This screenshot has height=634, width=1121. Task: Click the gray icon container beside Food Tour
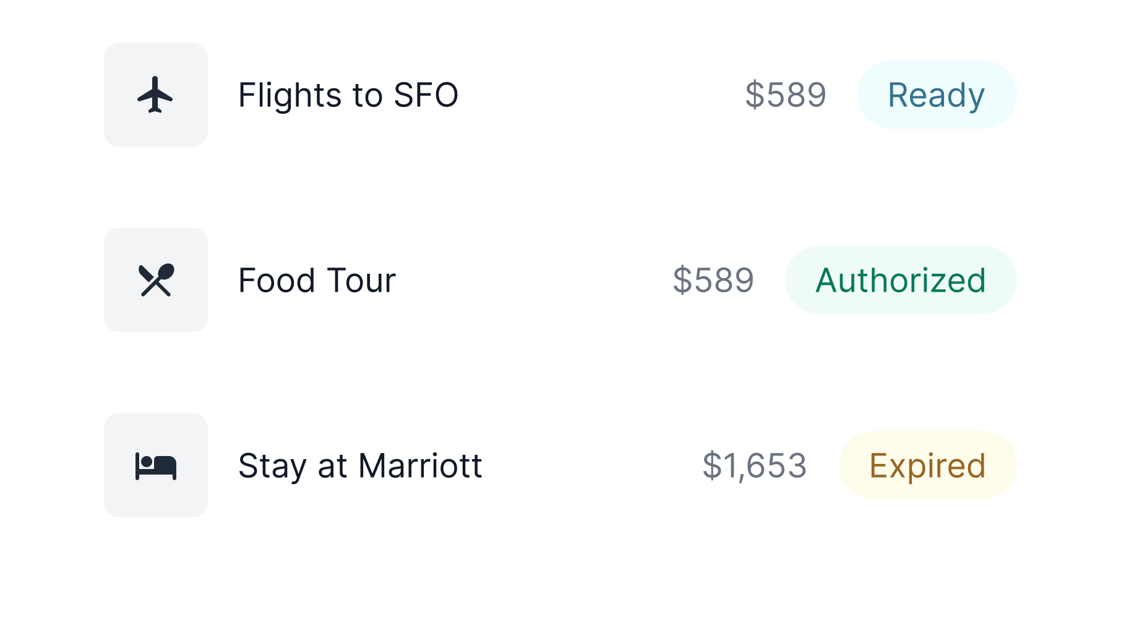156,279
